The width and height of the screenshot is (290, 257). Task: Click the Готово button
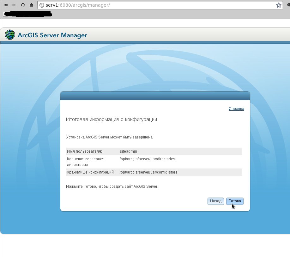point(235,201)
